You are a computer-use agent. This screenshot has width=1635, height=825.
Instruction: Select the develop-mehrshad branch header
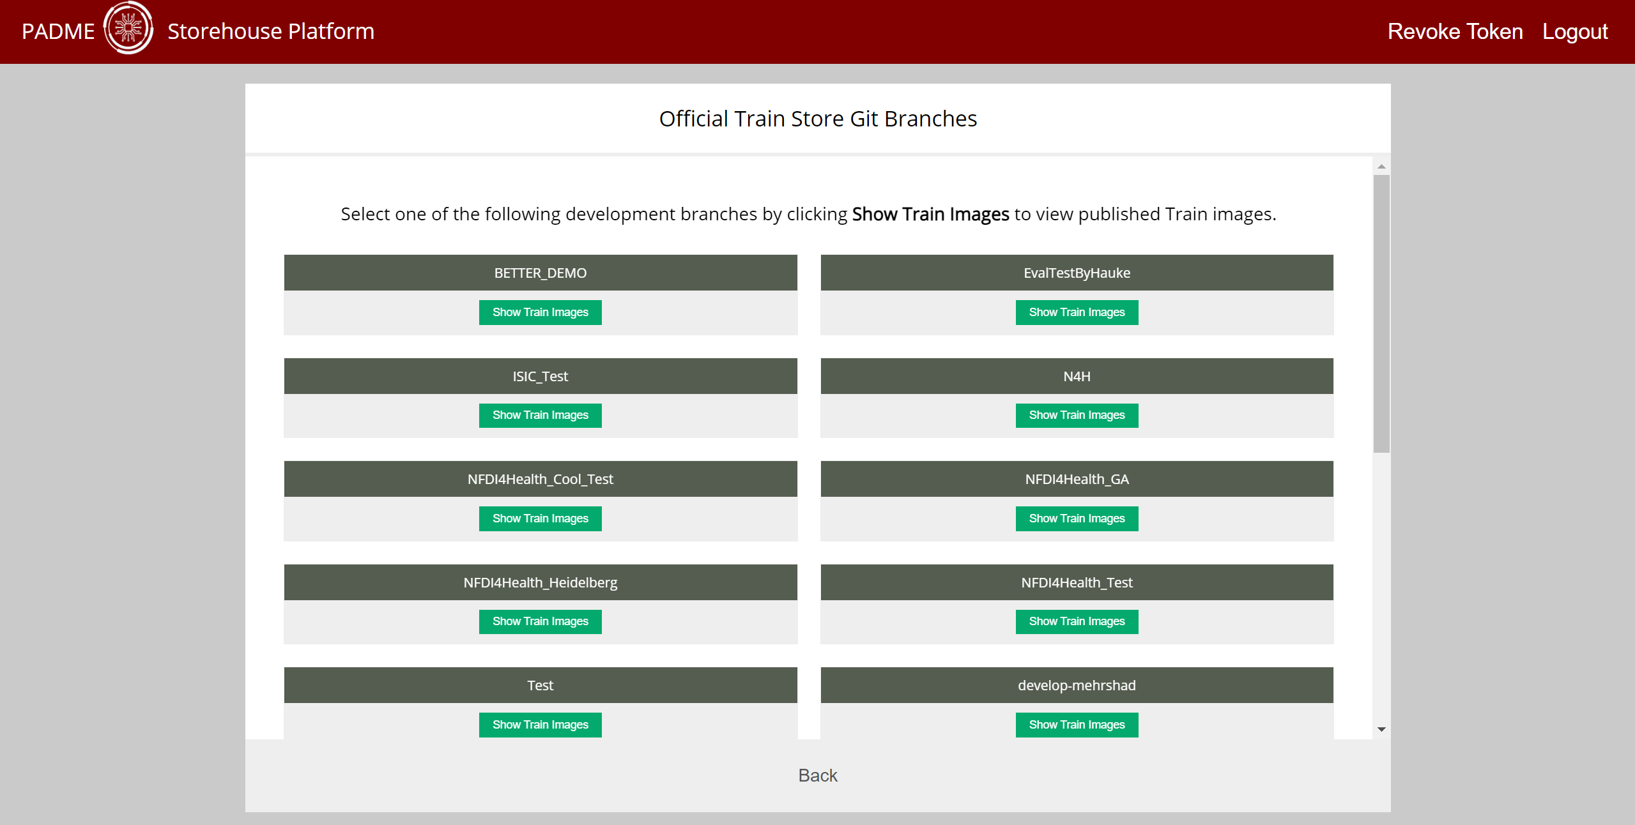[1077, 685]
